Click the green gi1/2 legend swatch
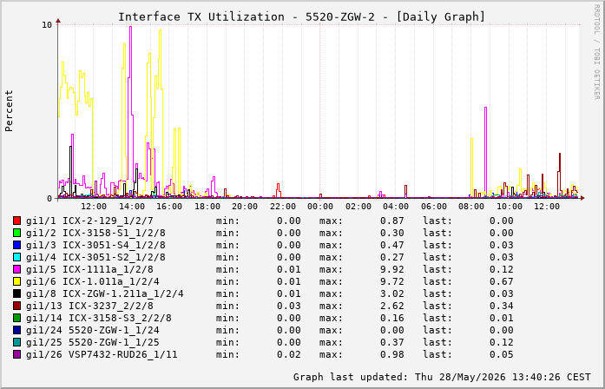Screen dimensions: 605x389 click(x=16, y=233)
